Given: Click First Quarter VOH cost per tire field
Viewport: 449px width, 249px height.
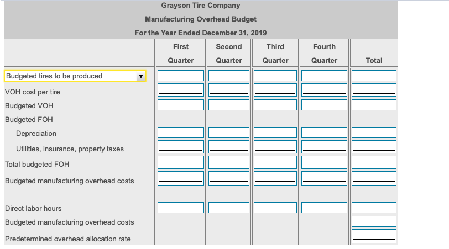Looking at the screenshot, I should tap(181, 90).
